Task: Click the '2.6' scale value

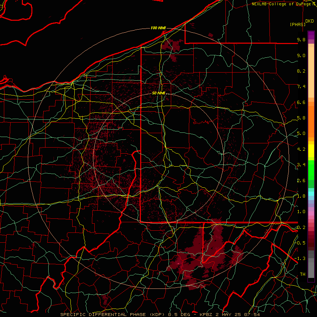Action: tap(301, 180)
